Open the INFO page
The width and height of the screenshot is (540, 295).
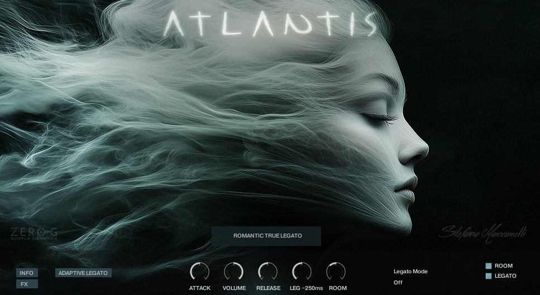pos(27,273)
